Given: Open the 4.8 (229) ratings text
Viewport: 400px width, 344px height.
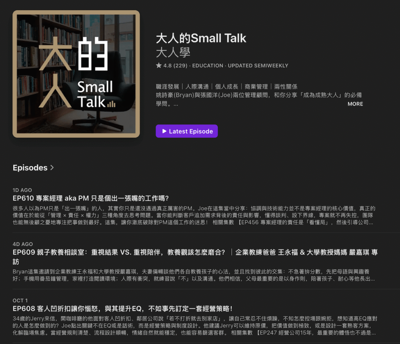Looking at the screenshot, I should (175, 66).
